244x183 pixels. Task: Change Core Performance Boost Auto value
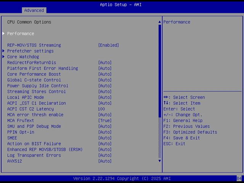(105, 74)
